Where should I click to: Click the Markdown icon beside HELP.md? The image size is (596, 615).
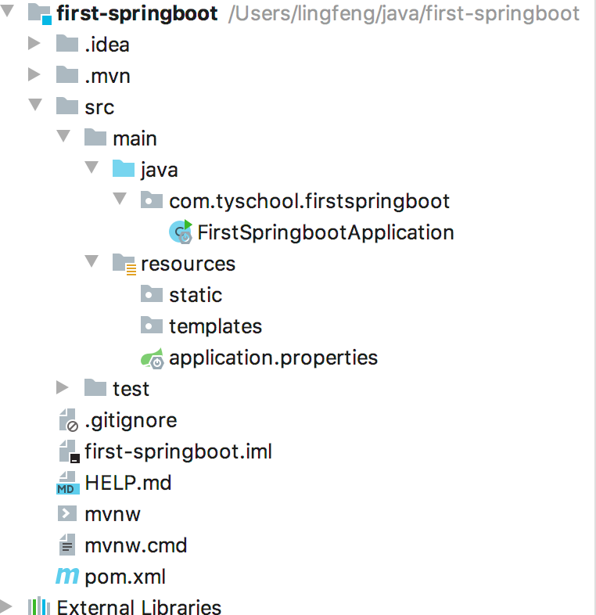[68, 484]
